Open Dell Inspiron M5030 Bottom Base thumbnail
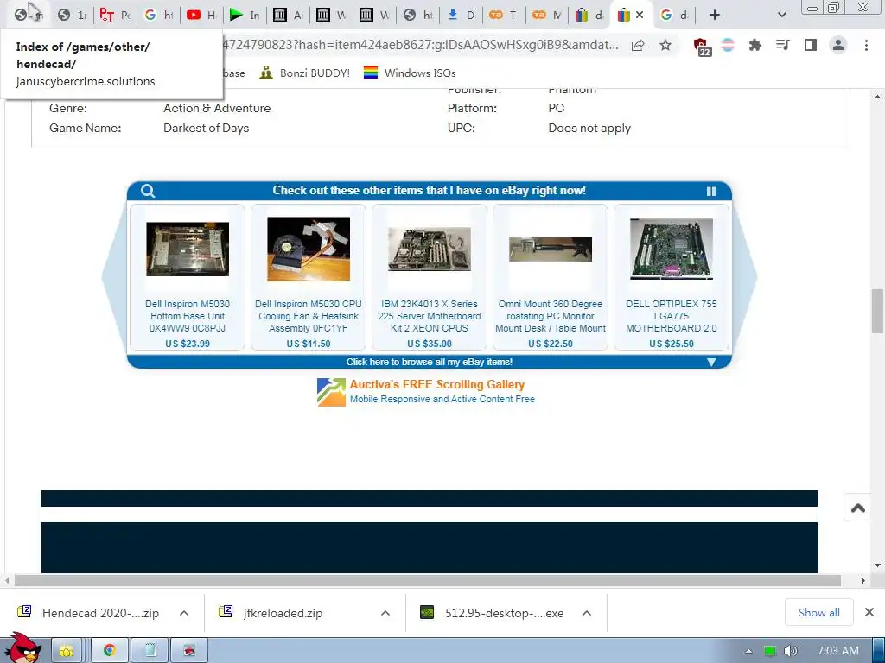This screenshot has width=885, height=663. [x=188, y=249]
